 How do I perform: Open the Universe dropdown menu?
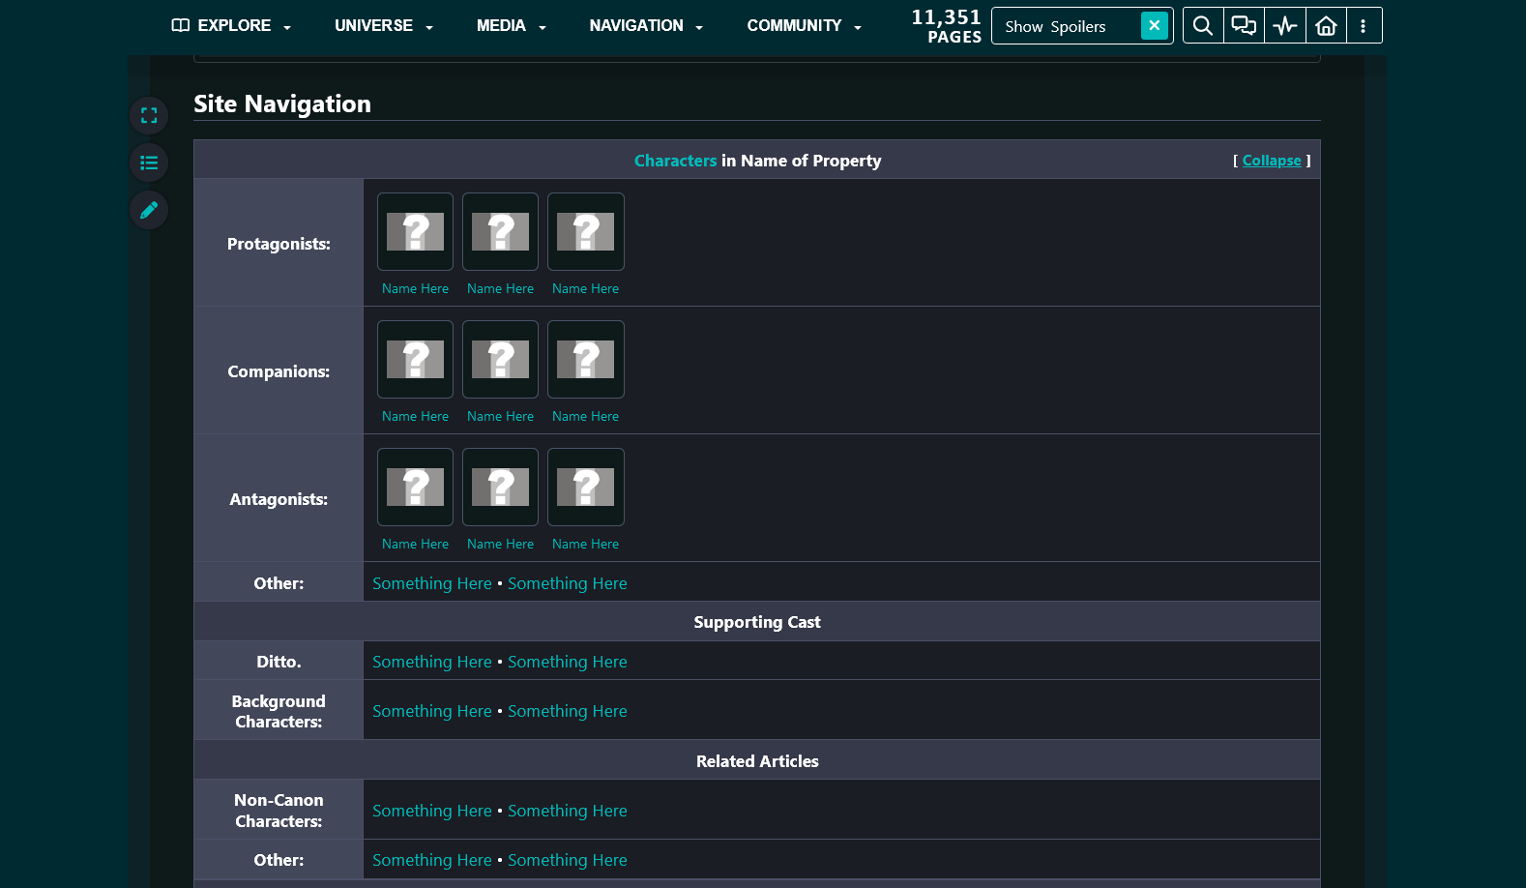(384, 26)
